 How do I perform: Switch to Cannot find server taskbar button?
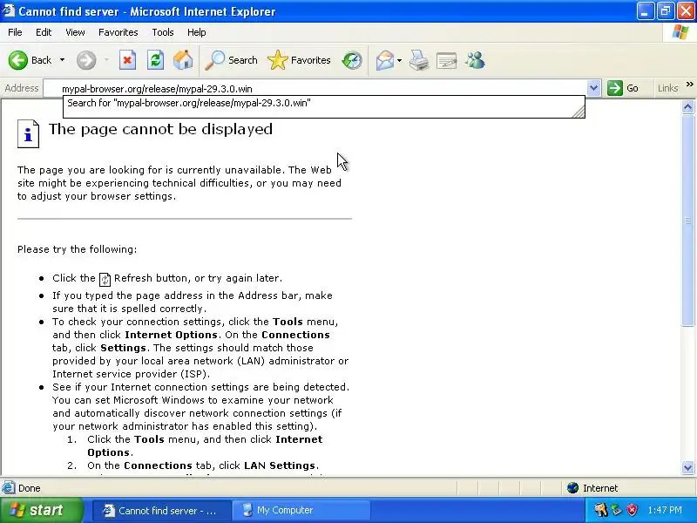tap(161, 511)
